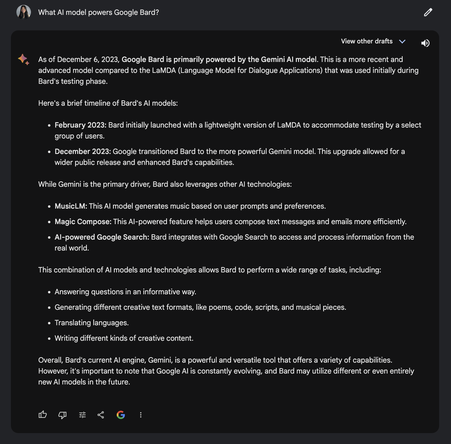Play response aloud with speaker icon
The width and height of the screenshot is (451, 444).
[x=425, y=43]
